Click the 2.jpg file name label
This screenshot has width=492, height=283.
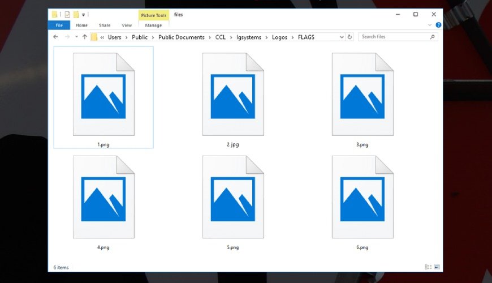point(233,144)
